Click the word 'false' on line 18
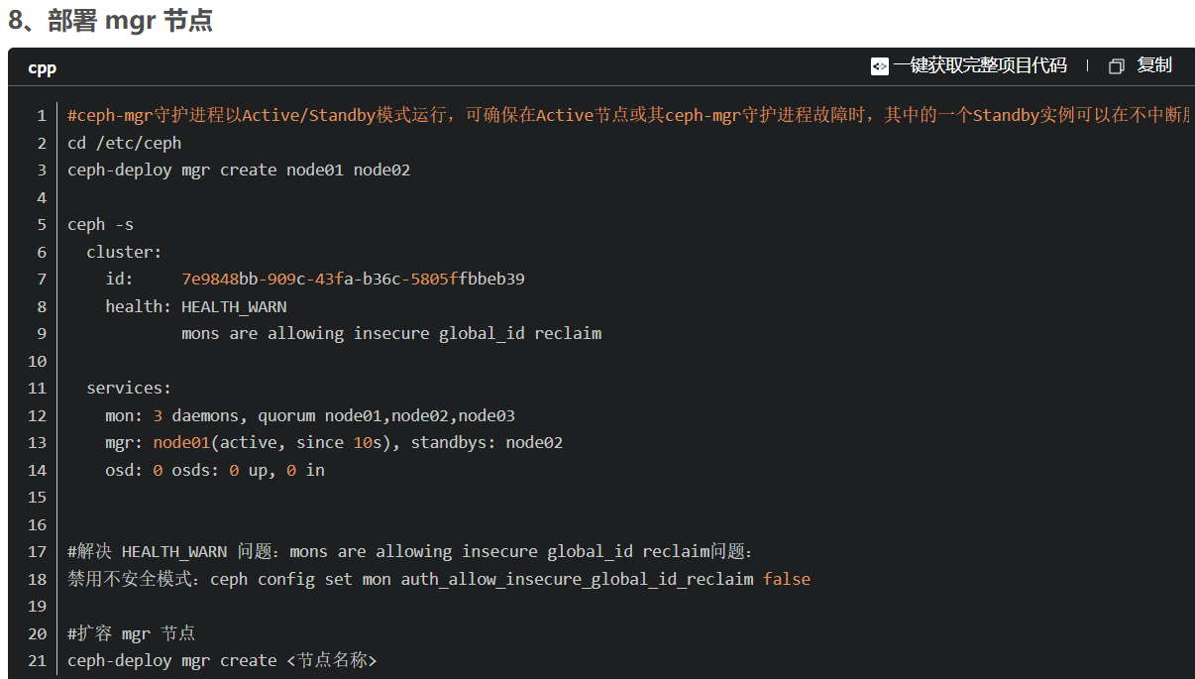The height and width of the screenshot is (679, 1195). point(787,579)
